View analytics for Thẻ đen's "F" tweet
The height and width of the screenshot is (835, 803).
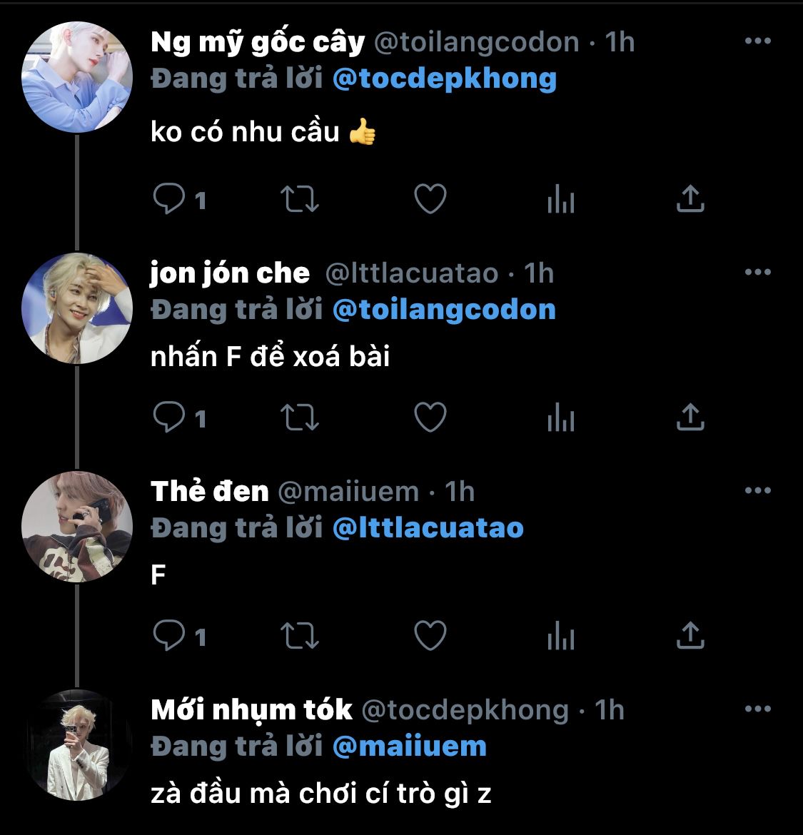tap(561, 635)
